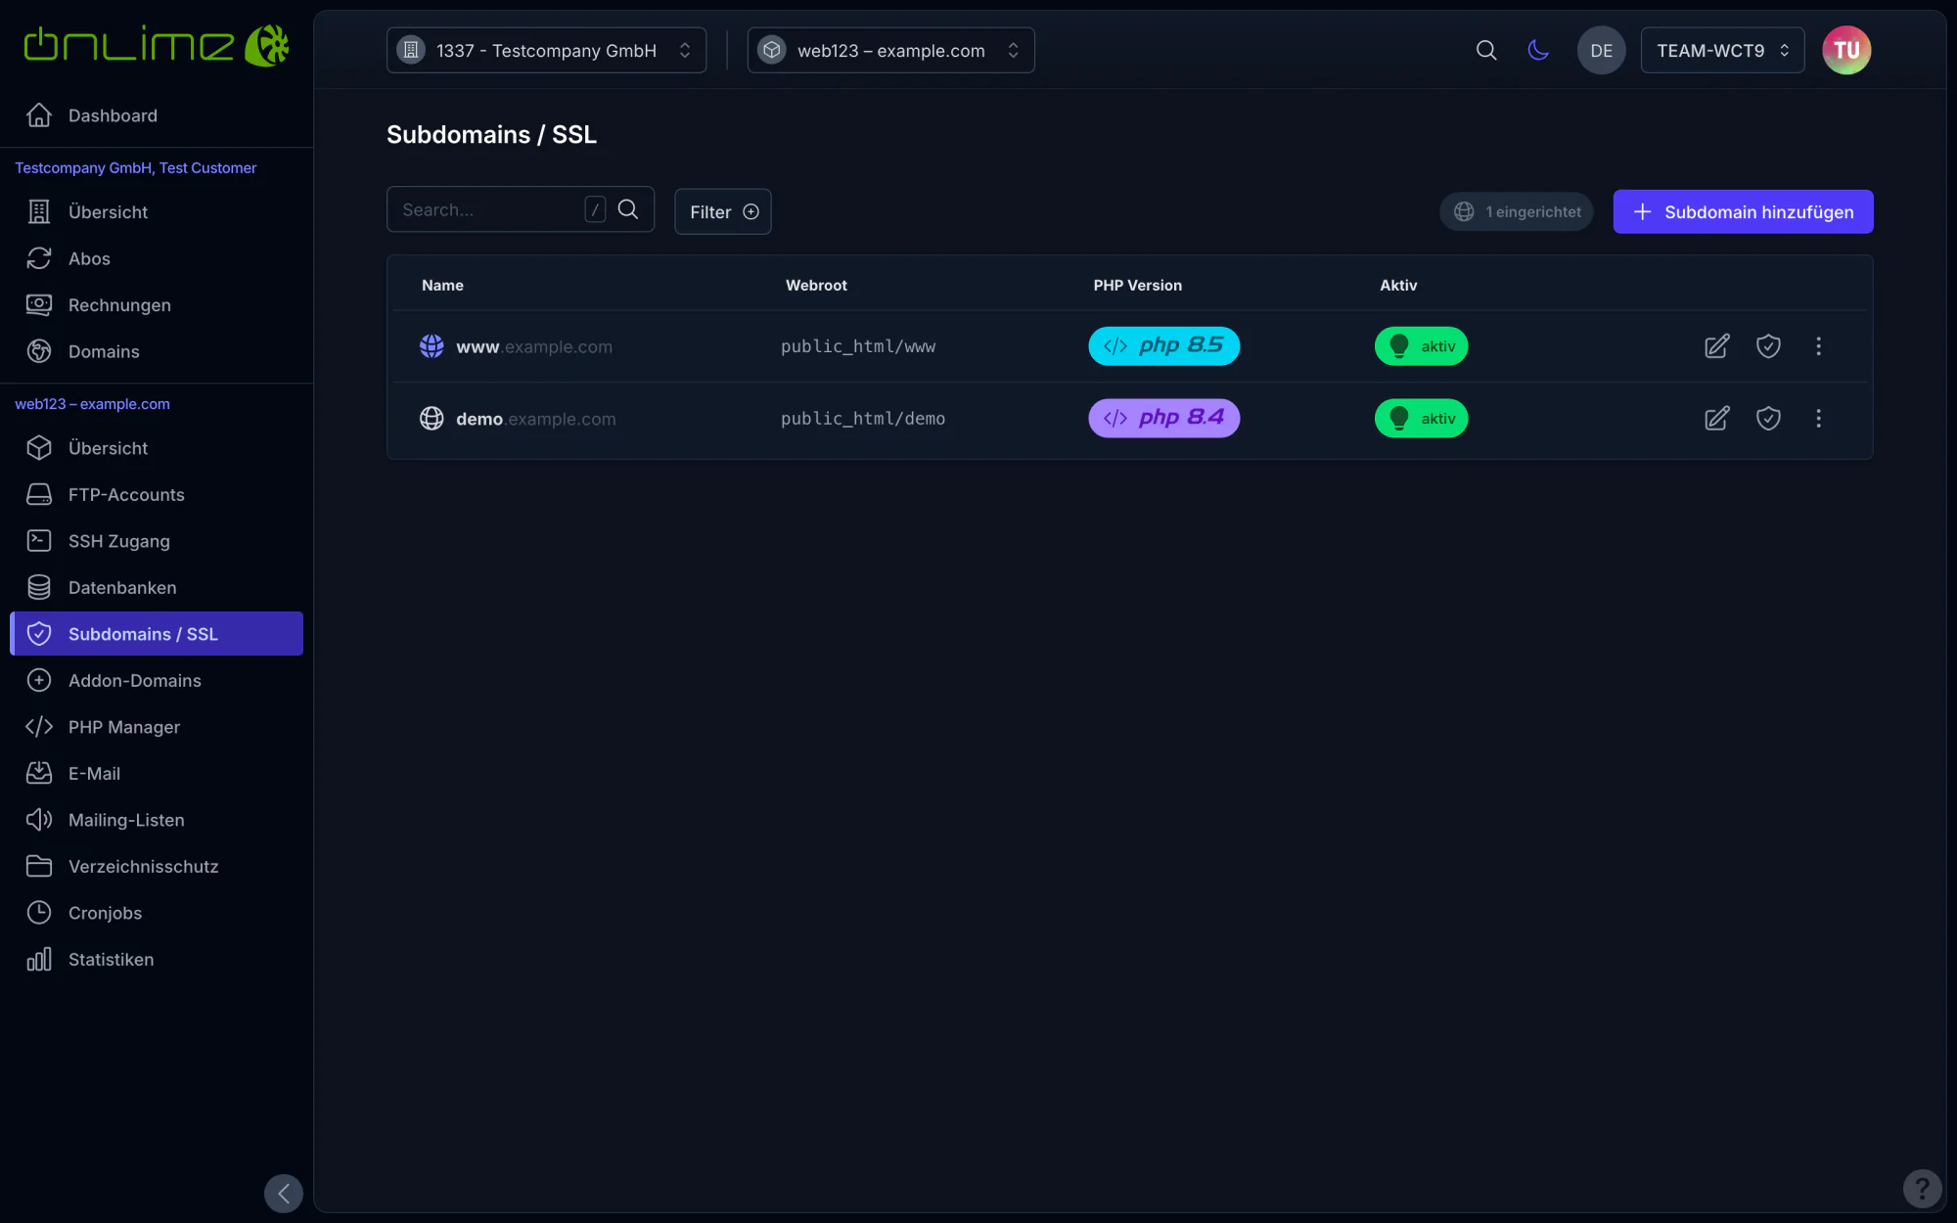1957x1223 pixels.
Task: Expand the 1337 - Testcompany GmbH selector
Action: [x=546, y=50]
